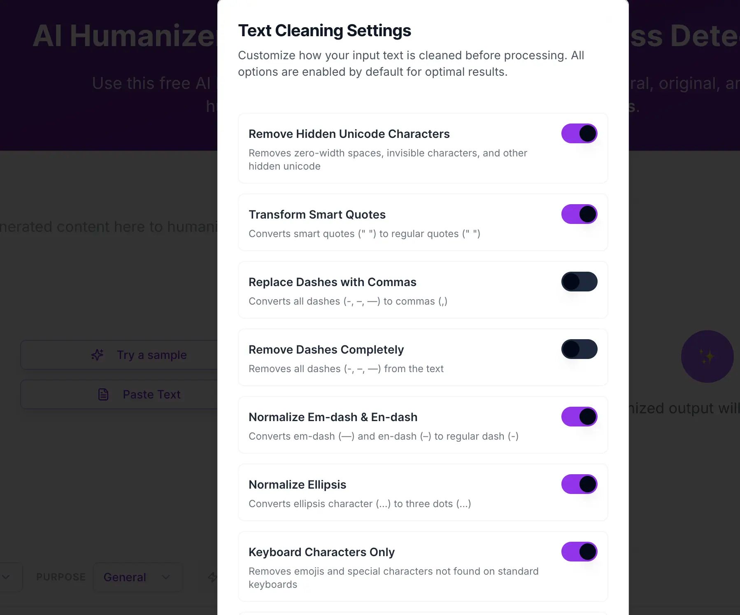
Task: Enable Replace Dashes with Commas
Action: (x=579, y=282)
